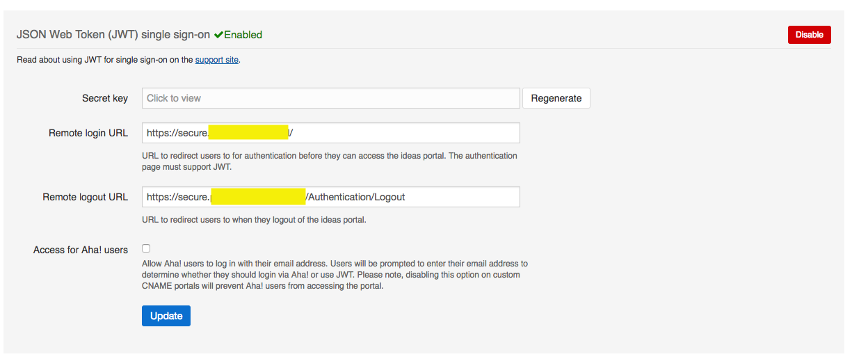
Task: Click the Allow Aha! users description text
Action: click(335, 275)
